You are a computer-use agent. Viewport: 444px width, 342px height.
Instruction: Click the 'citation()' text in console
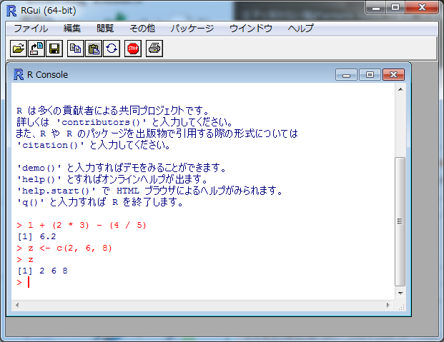[50, 146]
